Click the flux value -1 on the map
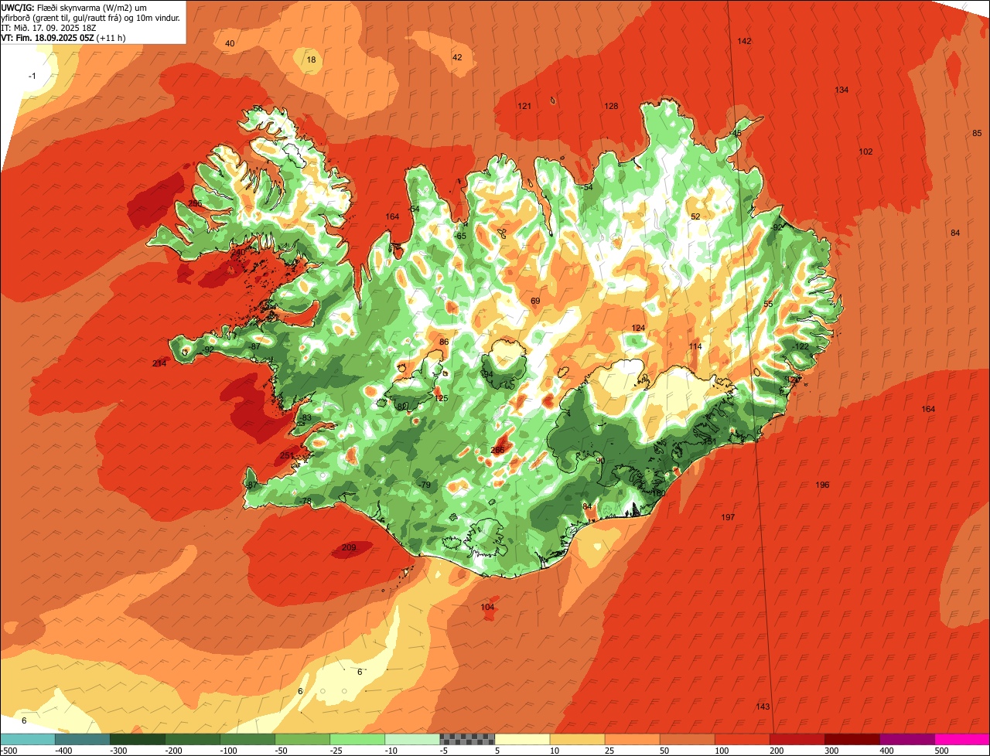 32,77
